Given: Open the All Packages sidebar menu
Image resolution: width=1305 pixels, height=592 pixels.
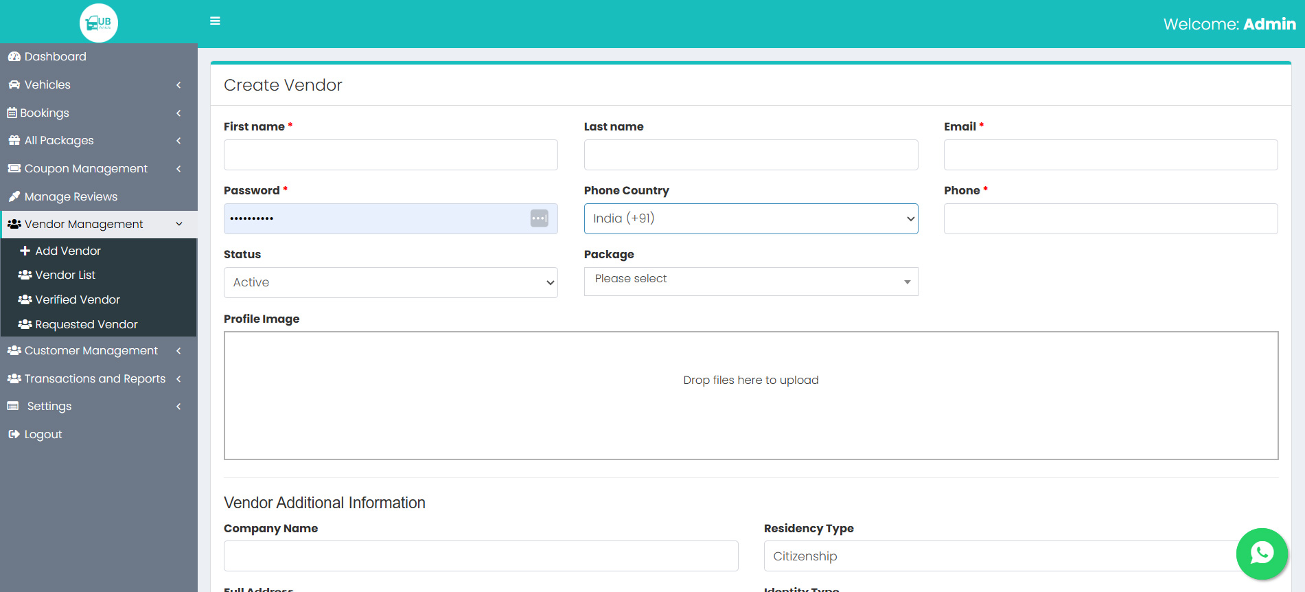Looking at the screenshot, I should point(99,140).
